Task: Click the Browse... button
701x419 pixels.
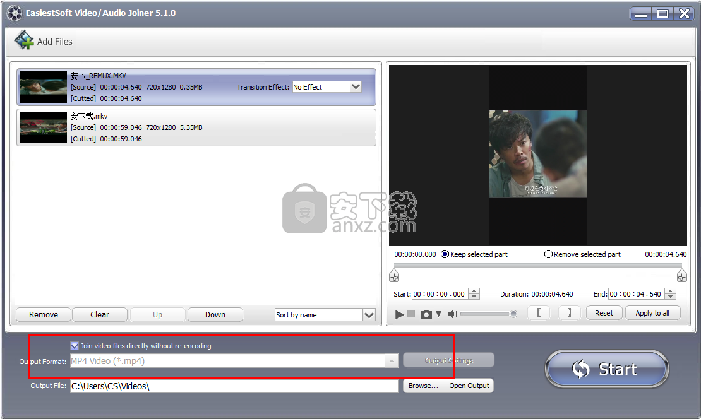Action: pos(423,386)
